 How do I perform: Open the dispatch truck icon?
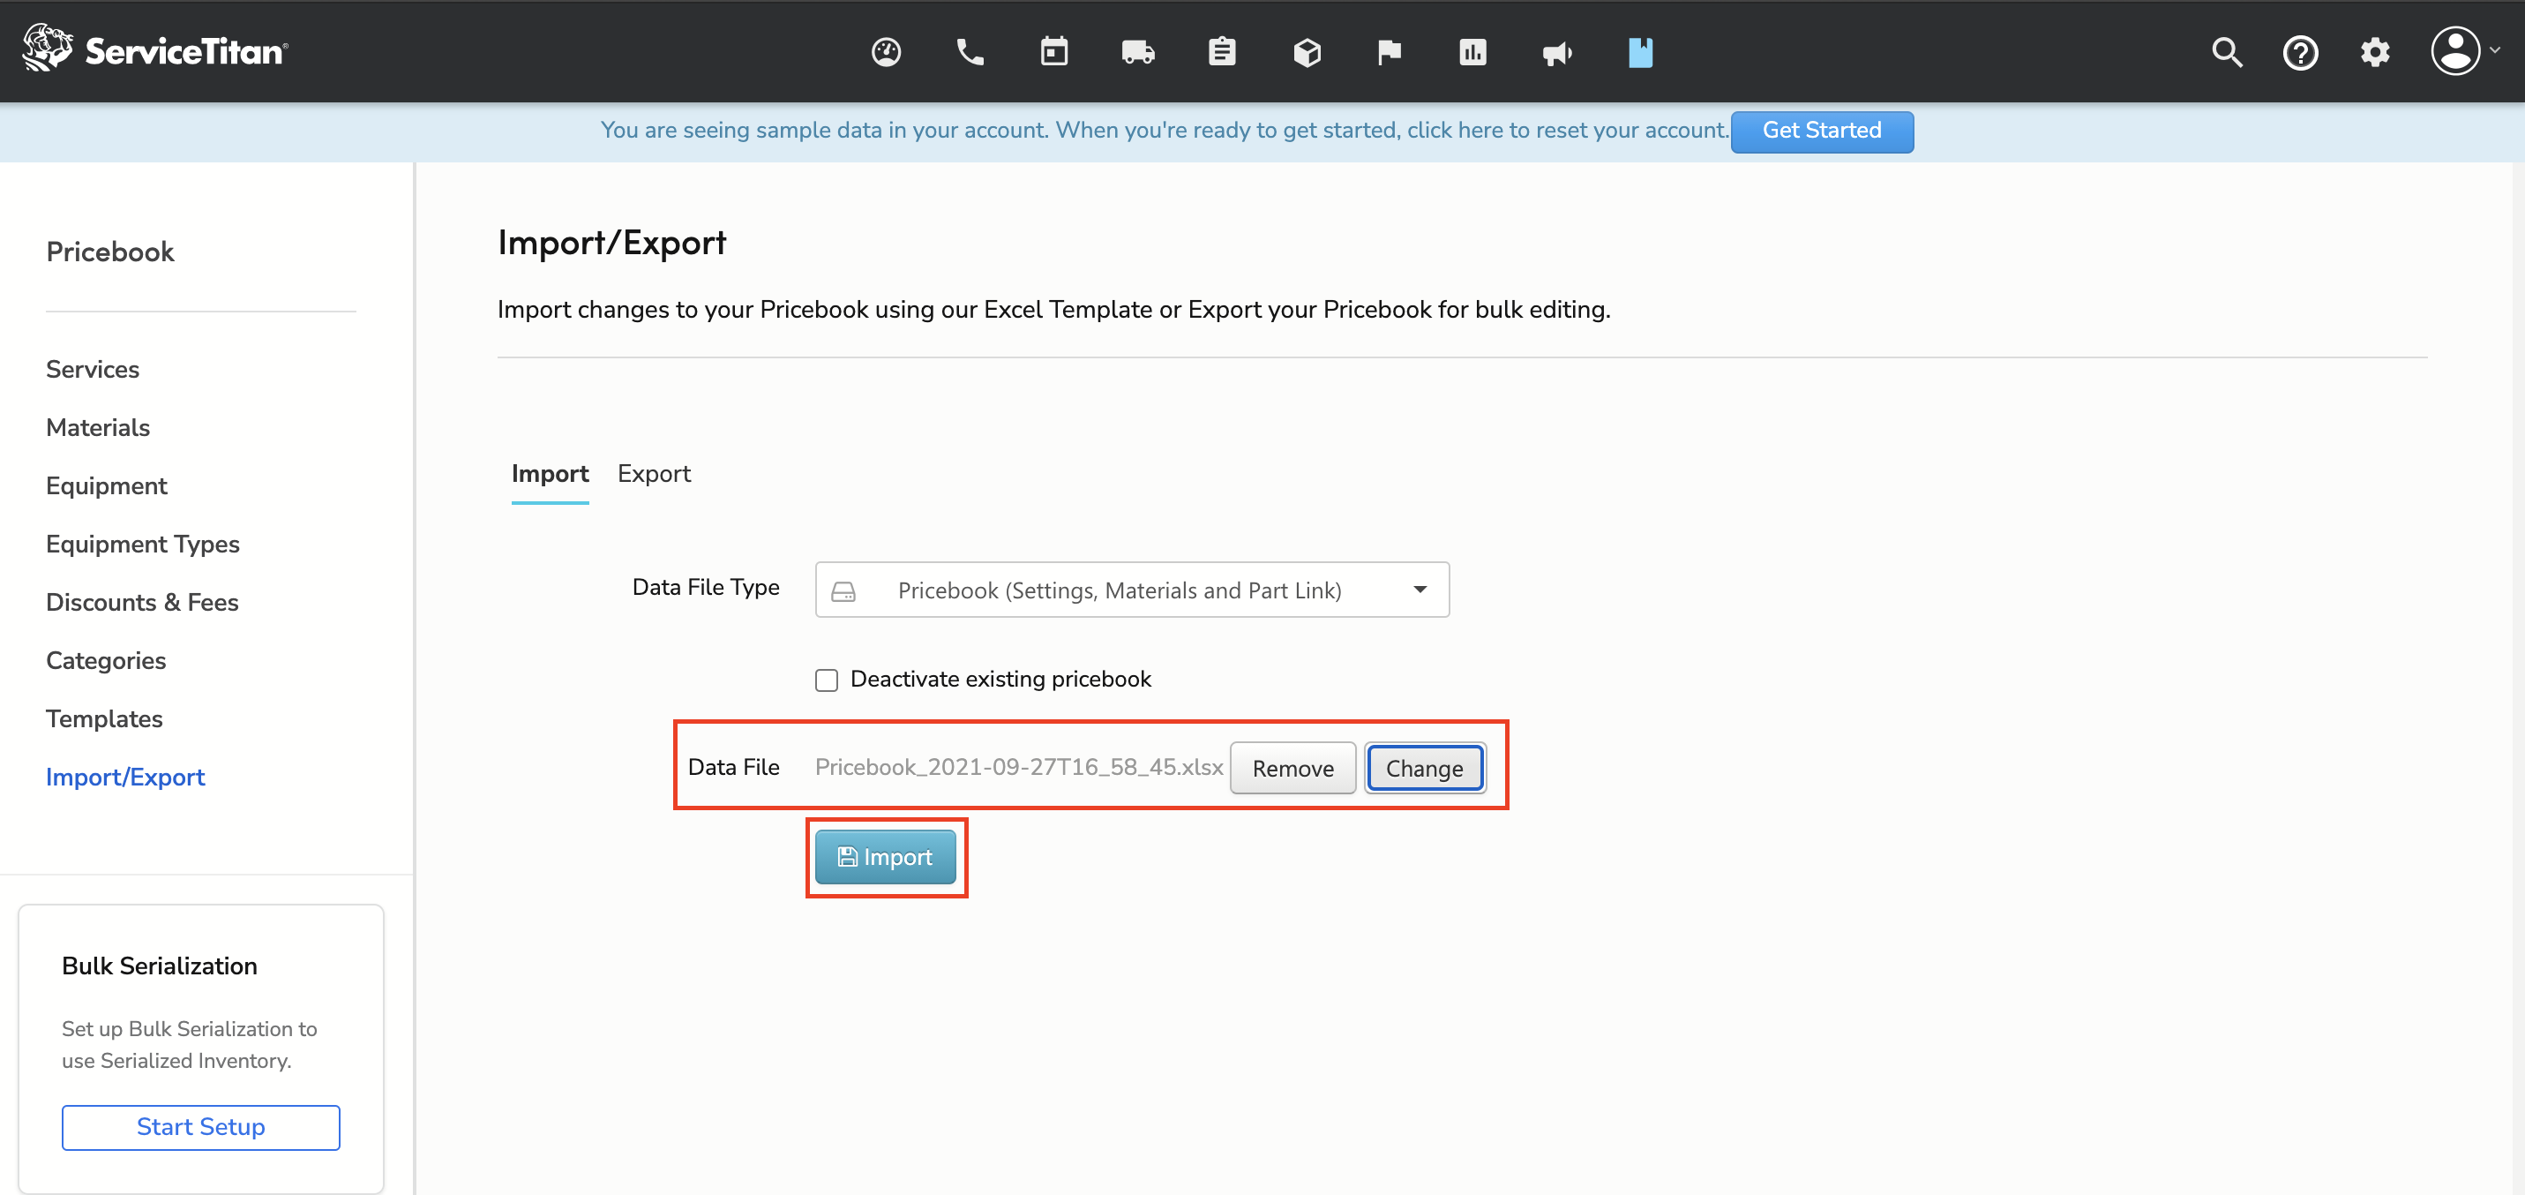[x=1137, y=52]
